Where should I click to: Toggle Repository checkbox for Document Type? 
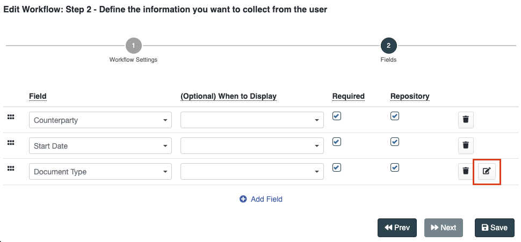[395, 167]
